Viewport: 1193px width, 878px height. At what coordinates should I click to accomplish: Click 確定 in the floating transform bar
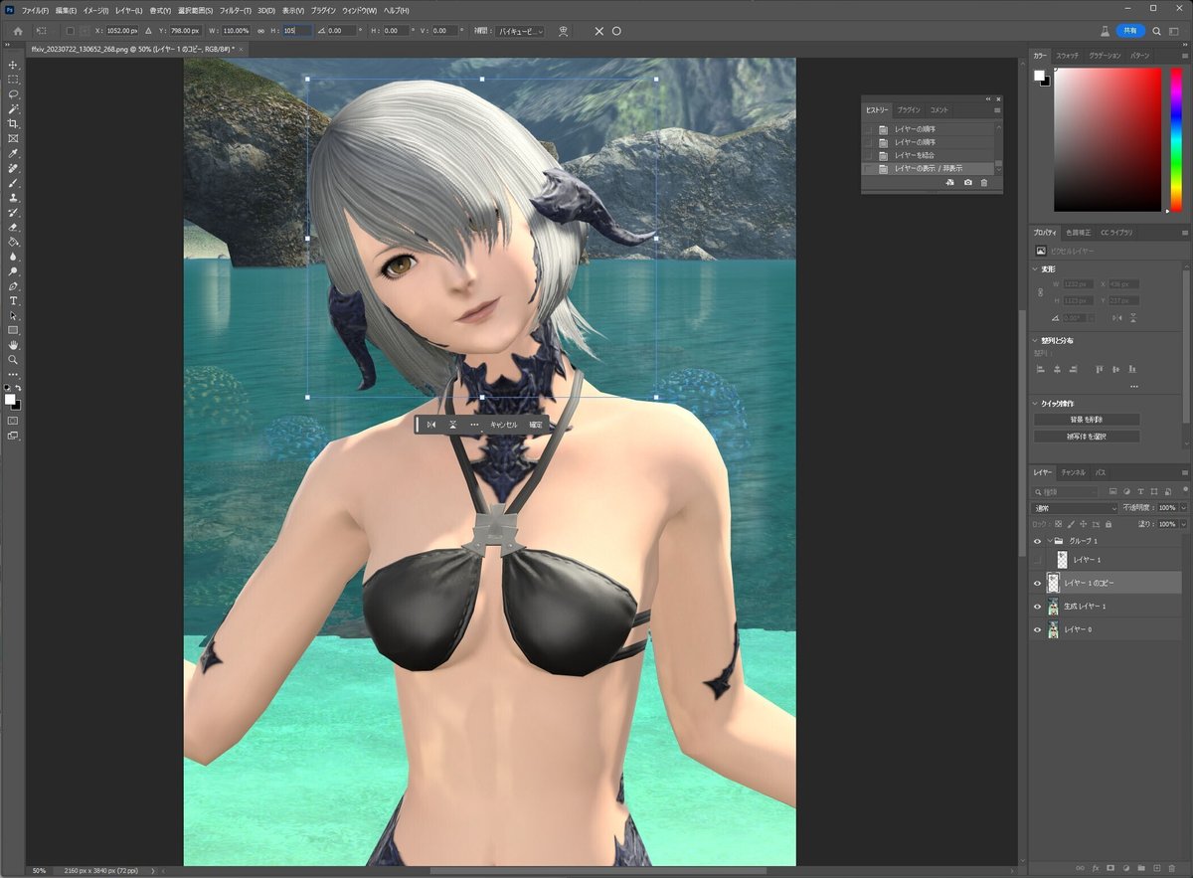coord(536,424)
